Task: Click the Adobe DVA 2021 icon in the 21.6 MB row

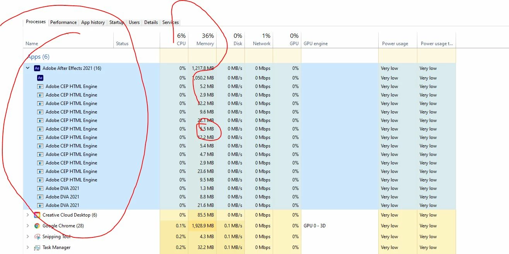Action: (40, 205)
